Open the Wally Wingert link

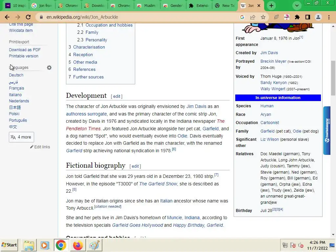coord(273,89)
